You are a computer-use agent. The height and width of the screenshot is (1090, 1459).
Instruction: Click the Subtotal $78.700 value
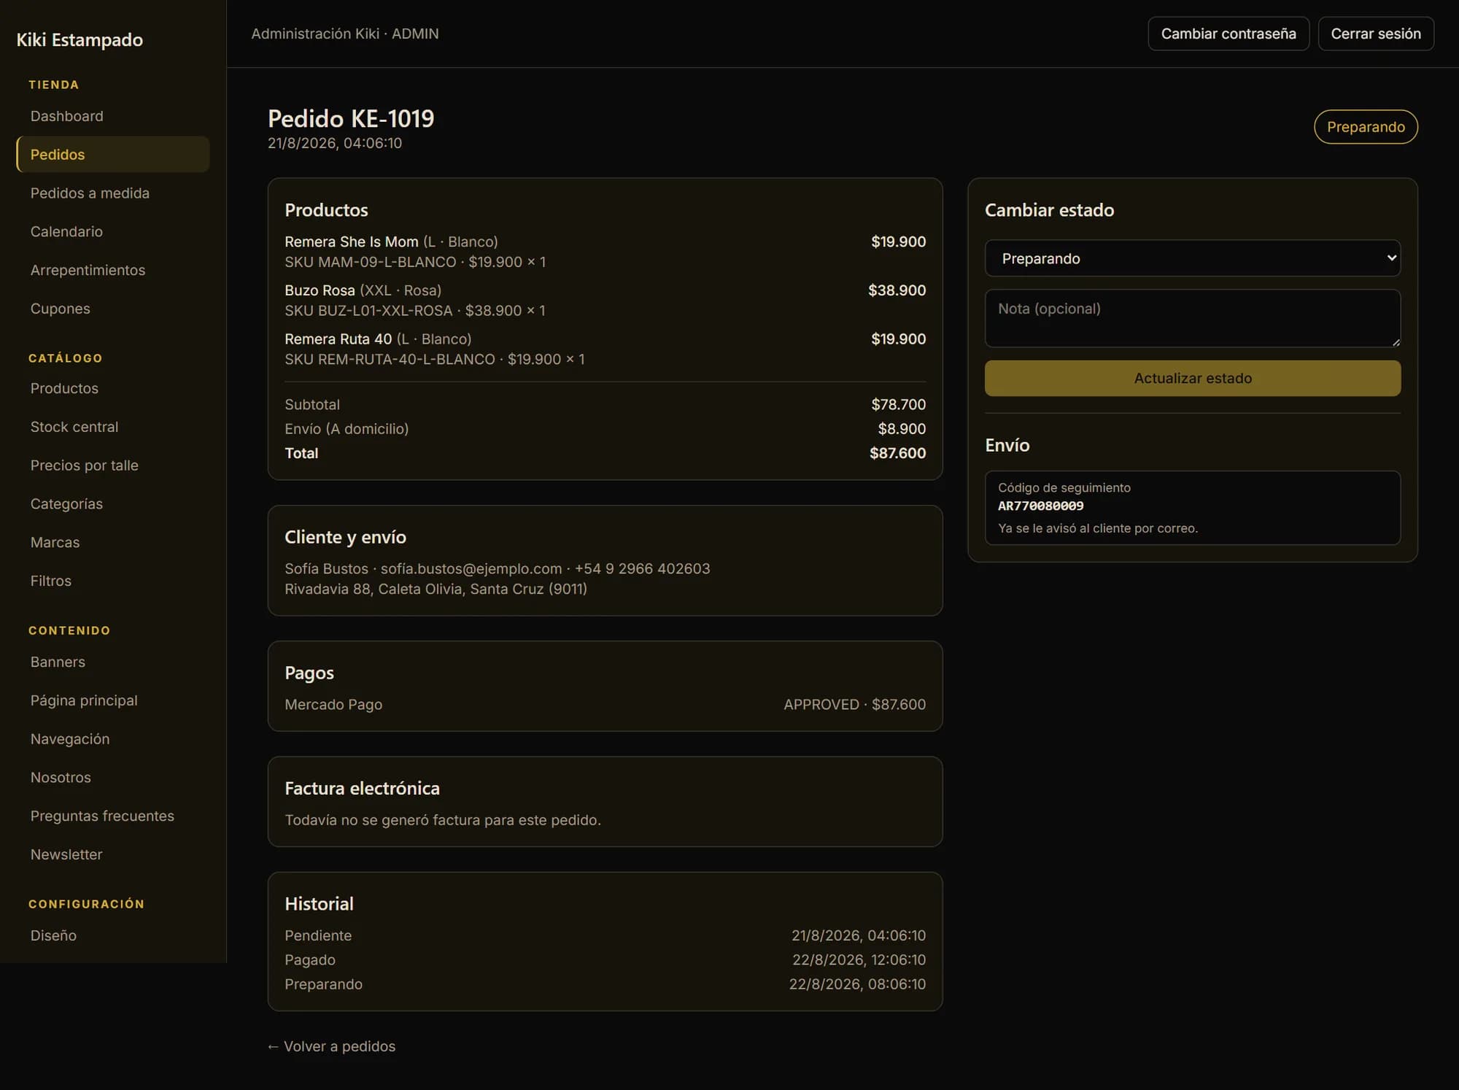click(x=898, y=404)
